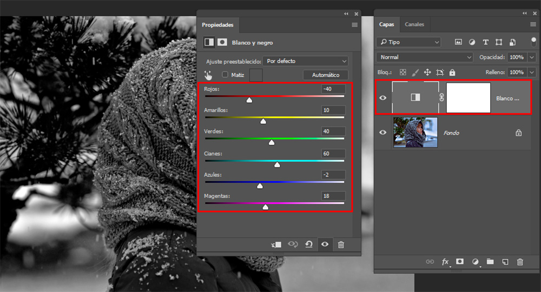Enable the Matiz checkbox

225,75
